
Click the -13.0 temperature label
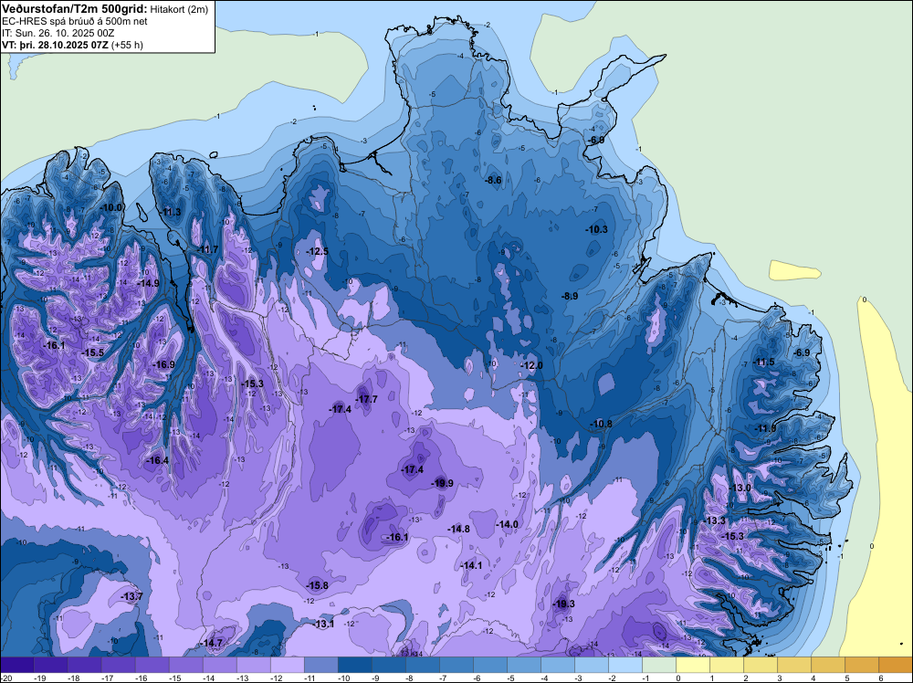(x=740, y=488)
